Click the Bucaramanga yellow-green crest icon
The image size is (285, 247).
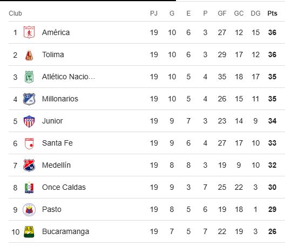(x=29, y=232)
